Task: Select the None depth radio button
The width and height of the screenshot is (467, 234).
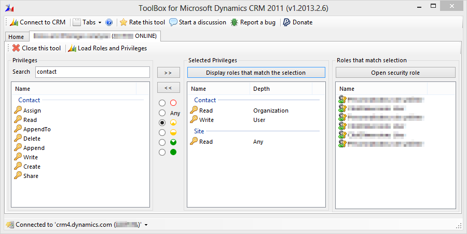Action: pos(162,103)
